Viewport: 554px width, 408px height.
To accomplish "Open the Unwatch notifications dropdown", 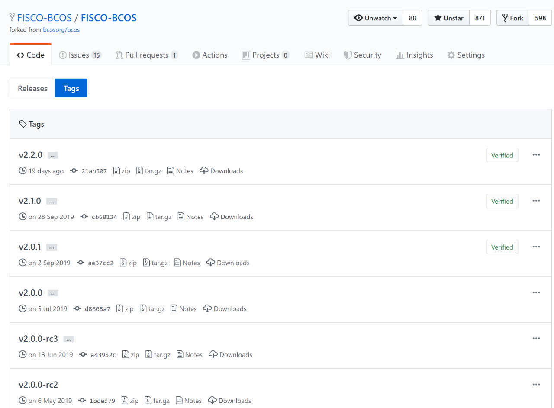I will [376, 18].
